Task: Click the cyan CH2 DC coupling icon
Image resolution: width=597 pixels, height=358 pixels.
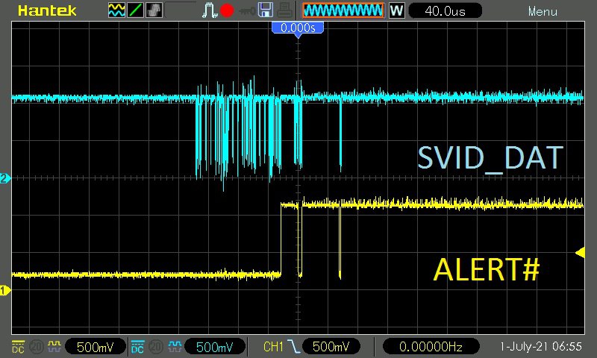Action: [137, 347]
